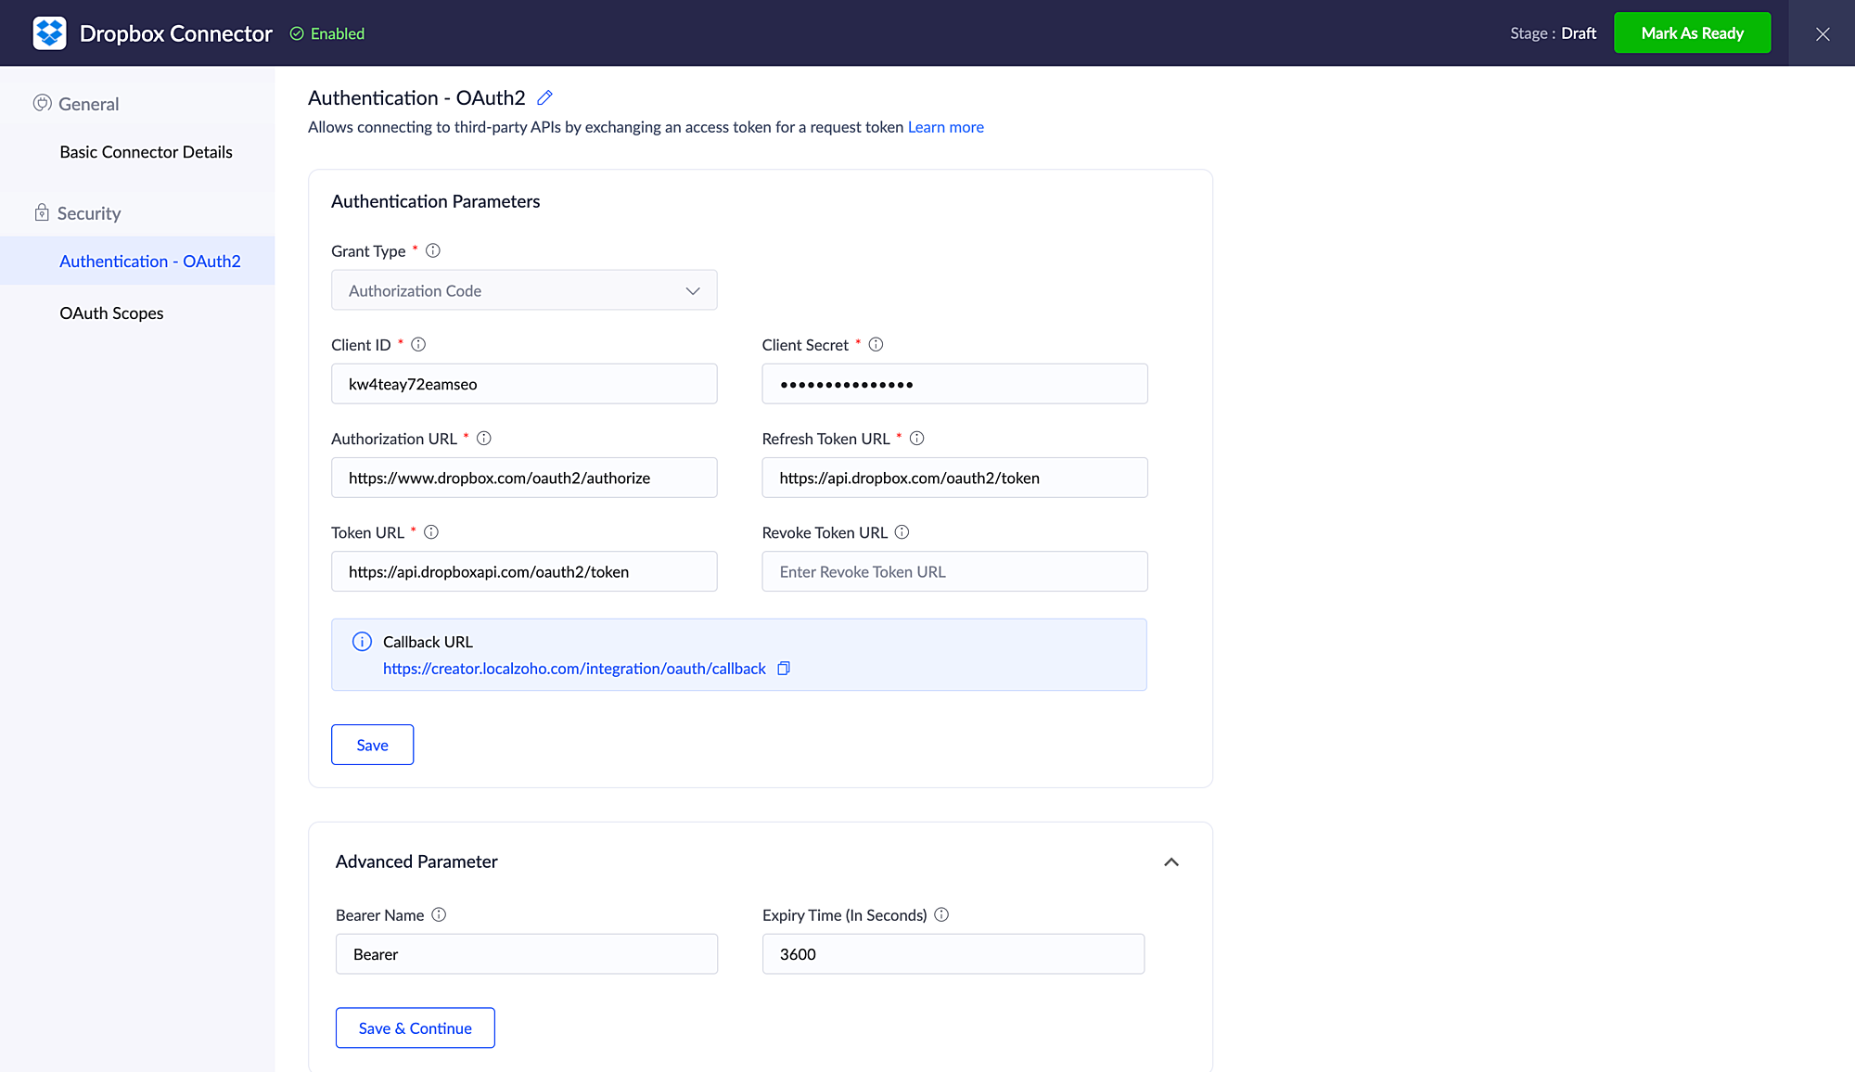Image resolution: width=1855 pixels, height=1072 pixels.
Task: Click the Refresh Token URL info icon
Action: [x=917, y=439]
